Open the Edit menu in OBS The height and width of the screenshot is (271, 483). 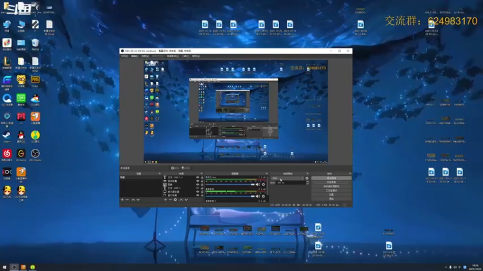(135, 56)
